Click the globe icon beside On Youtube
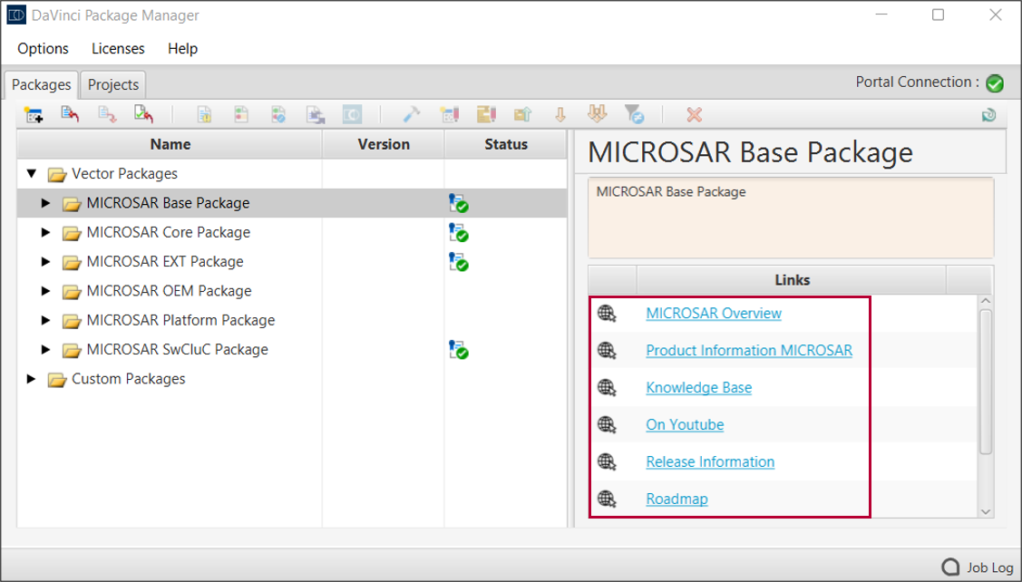1022x582 pixels. [607, 425]
